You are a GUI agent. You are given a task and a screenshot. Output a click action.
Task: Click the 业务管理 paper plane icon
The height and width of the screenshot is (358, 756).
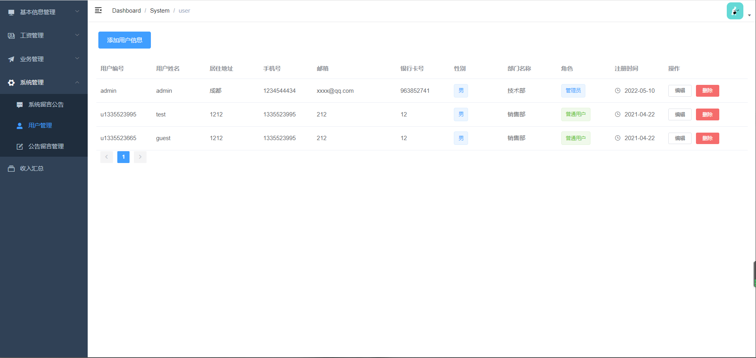11,59
